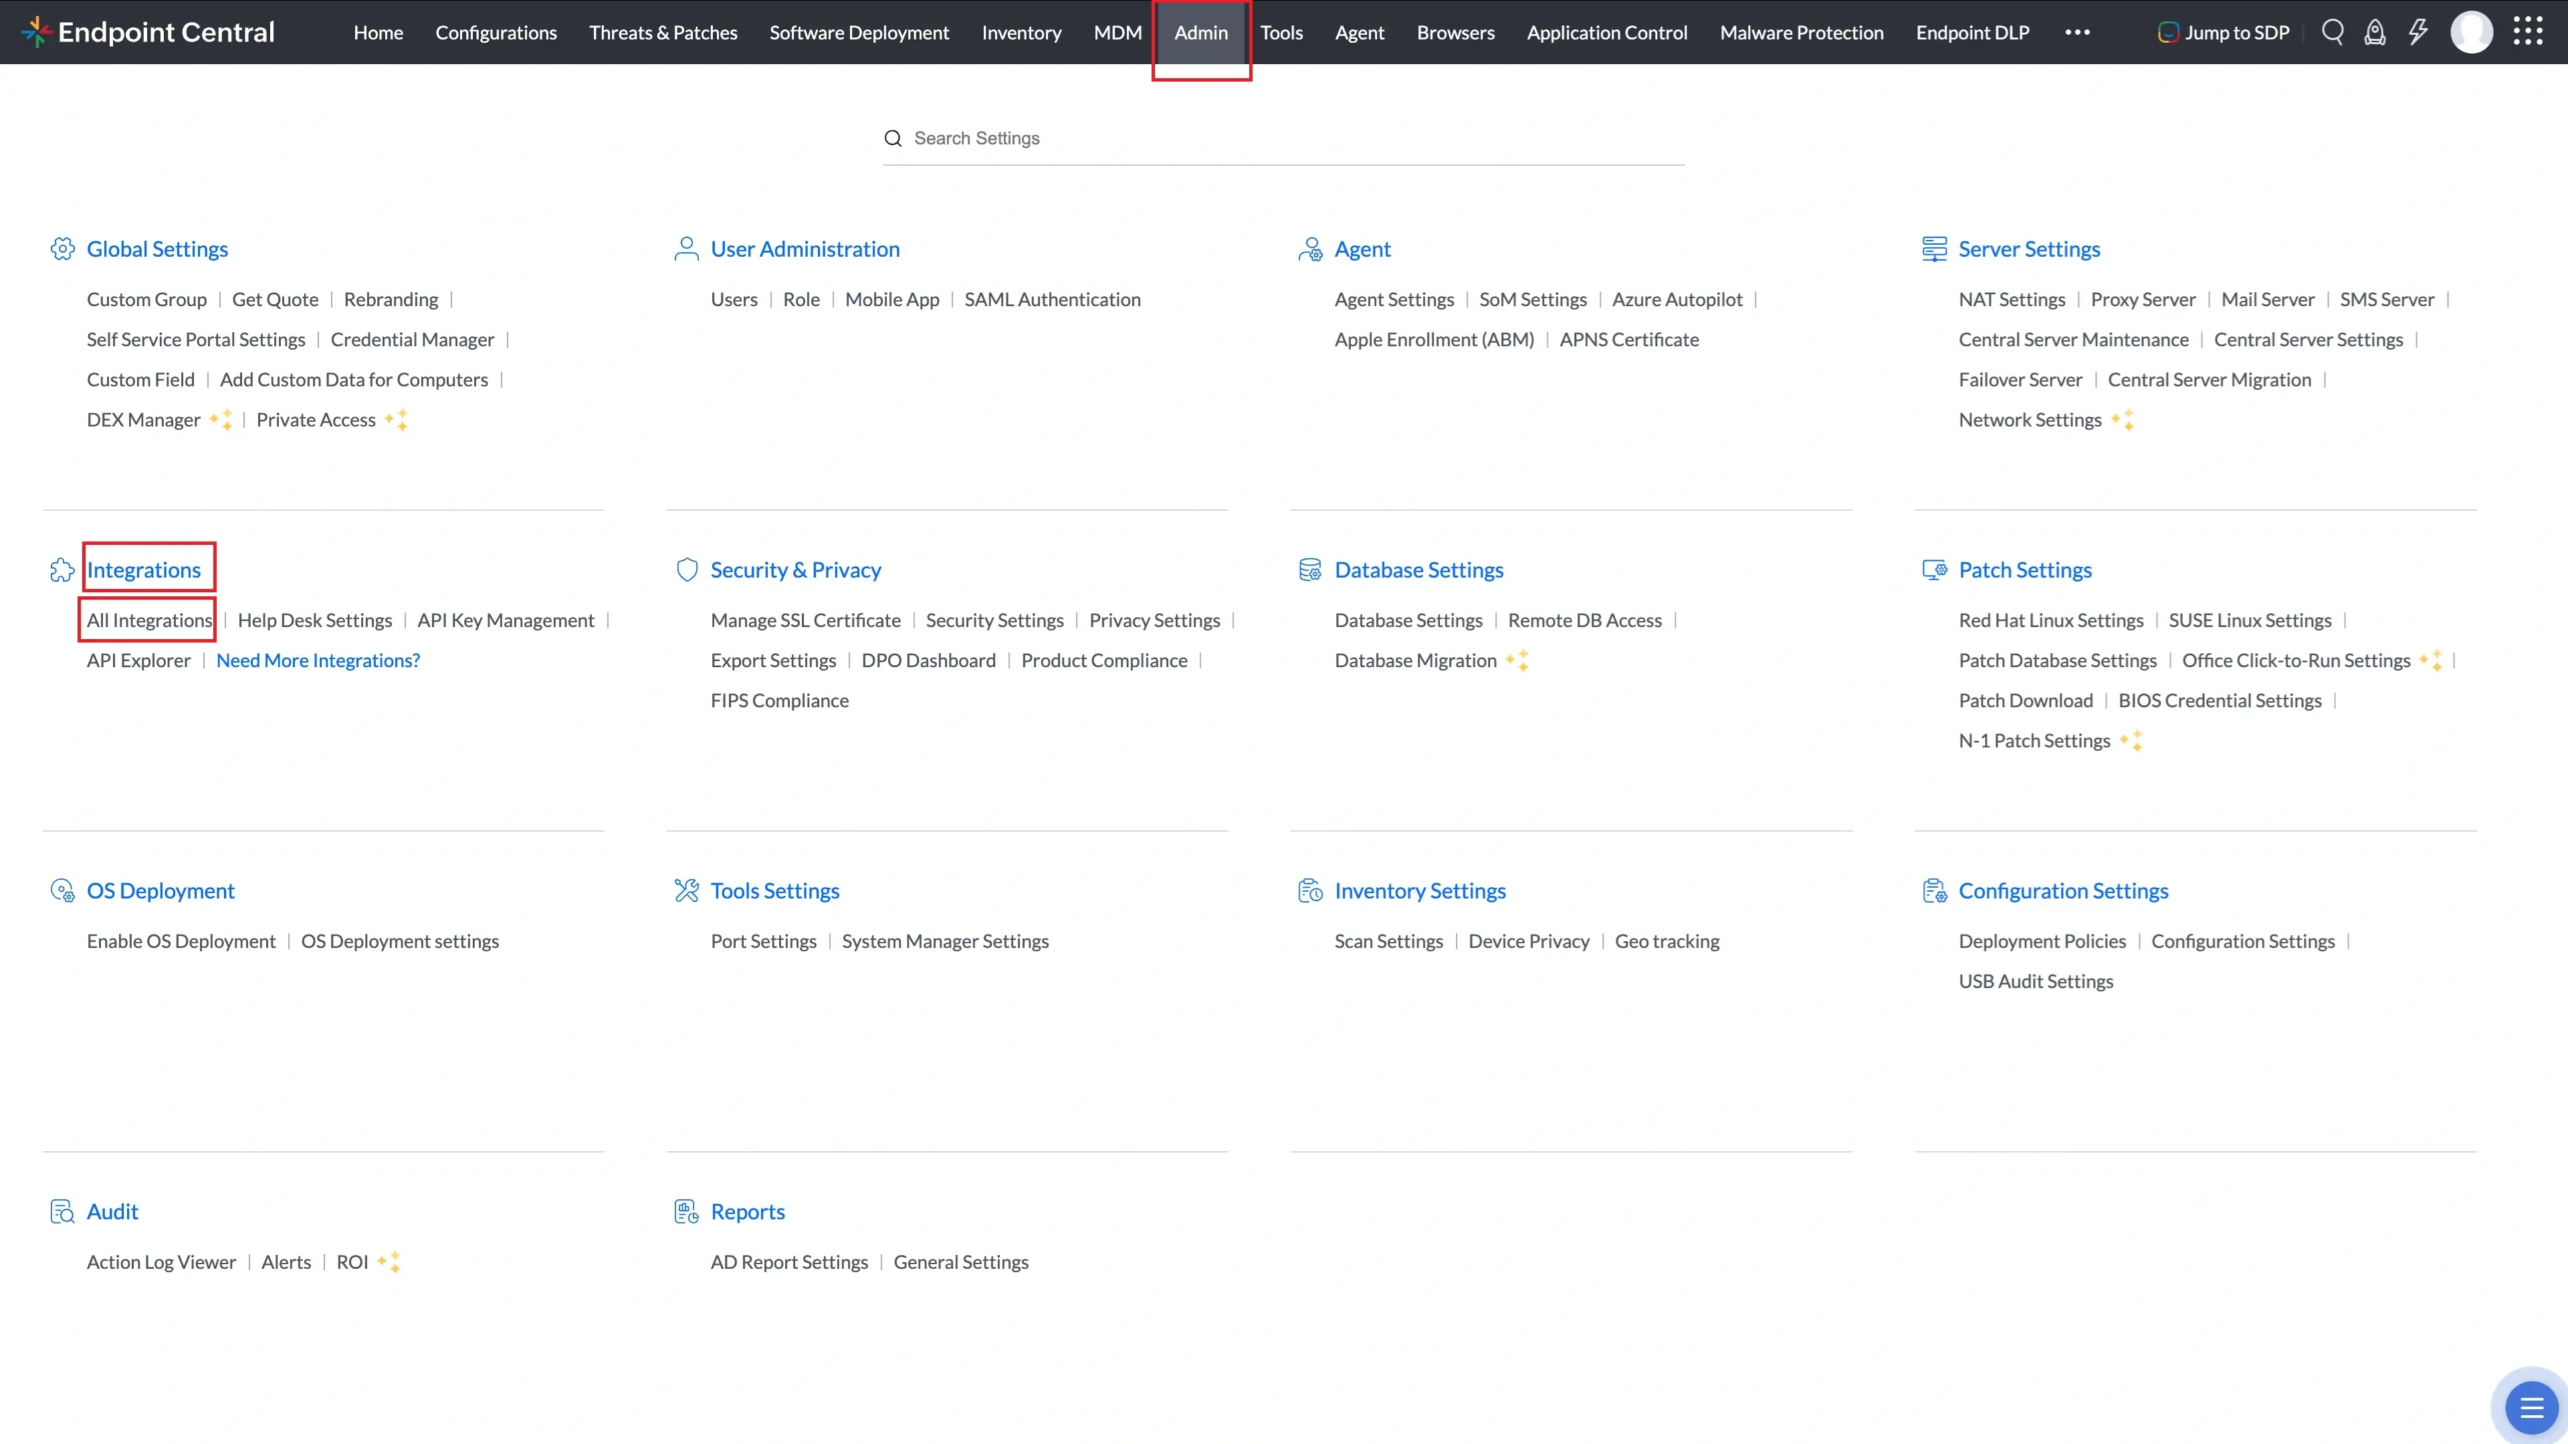The height and width of the screenshot is (1444, 2568).
Task: Open the rocket quick-launch icon
Action: coord(2375,32)
